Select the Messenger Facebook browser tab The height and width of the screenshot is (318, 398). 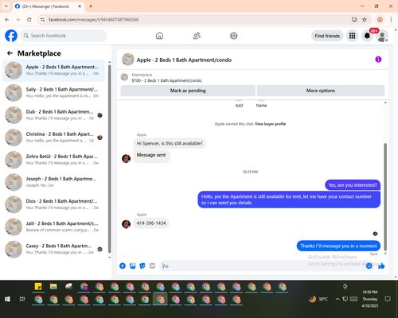pos(48,6)
